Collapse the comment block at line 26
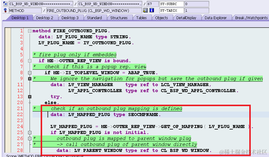The height and width of the screenshot is (157, 269). click(30, 138)
